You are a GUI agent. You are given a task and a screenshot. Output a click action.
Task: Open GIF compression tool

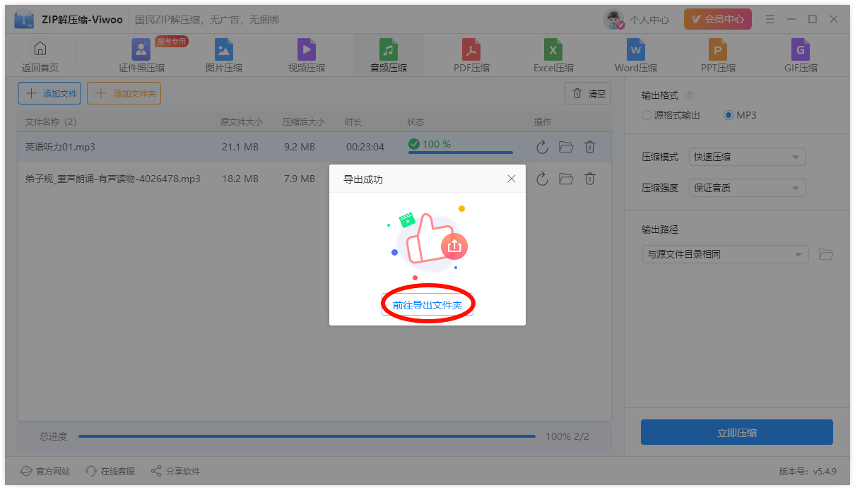pos(801,56)
